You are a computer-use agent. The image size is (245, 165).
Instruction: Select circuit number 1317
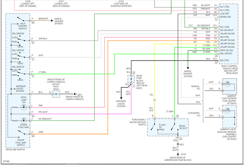point(190,25)
